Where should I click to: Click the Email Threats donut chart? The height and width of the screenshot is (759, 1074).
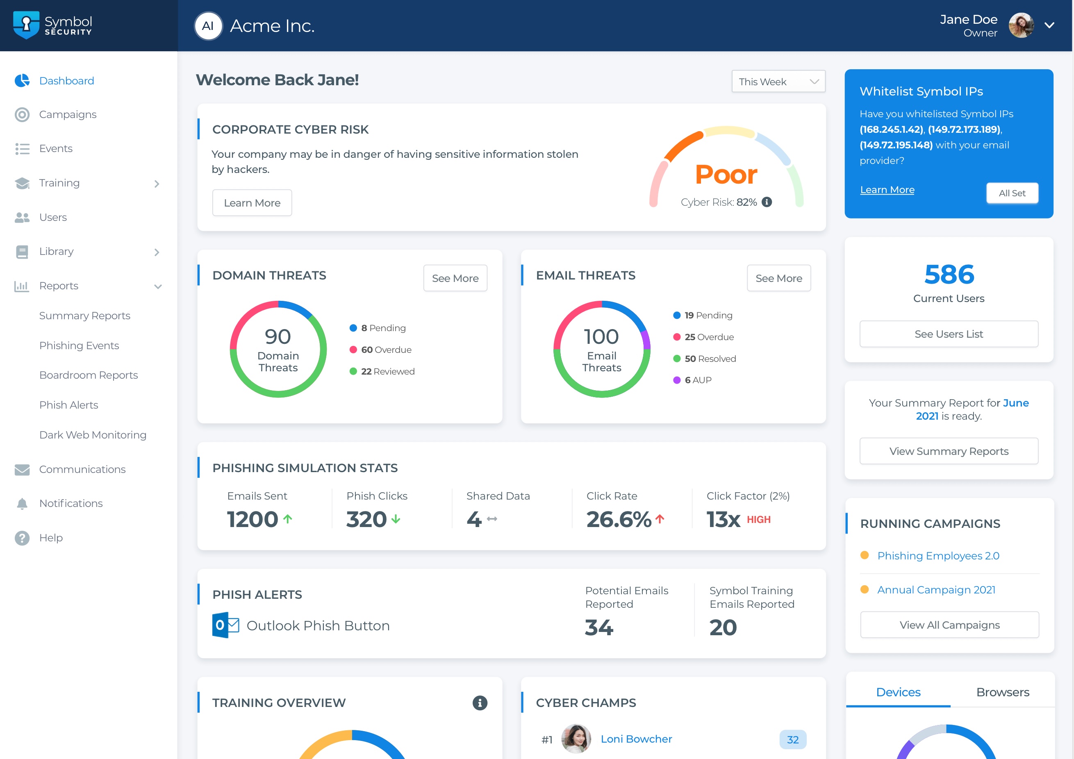[x=602, y=349]
